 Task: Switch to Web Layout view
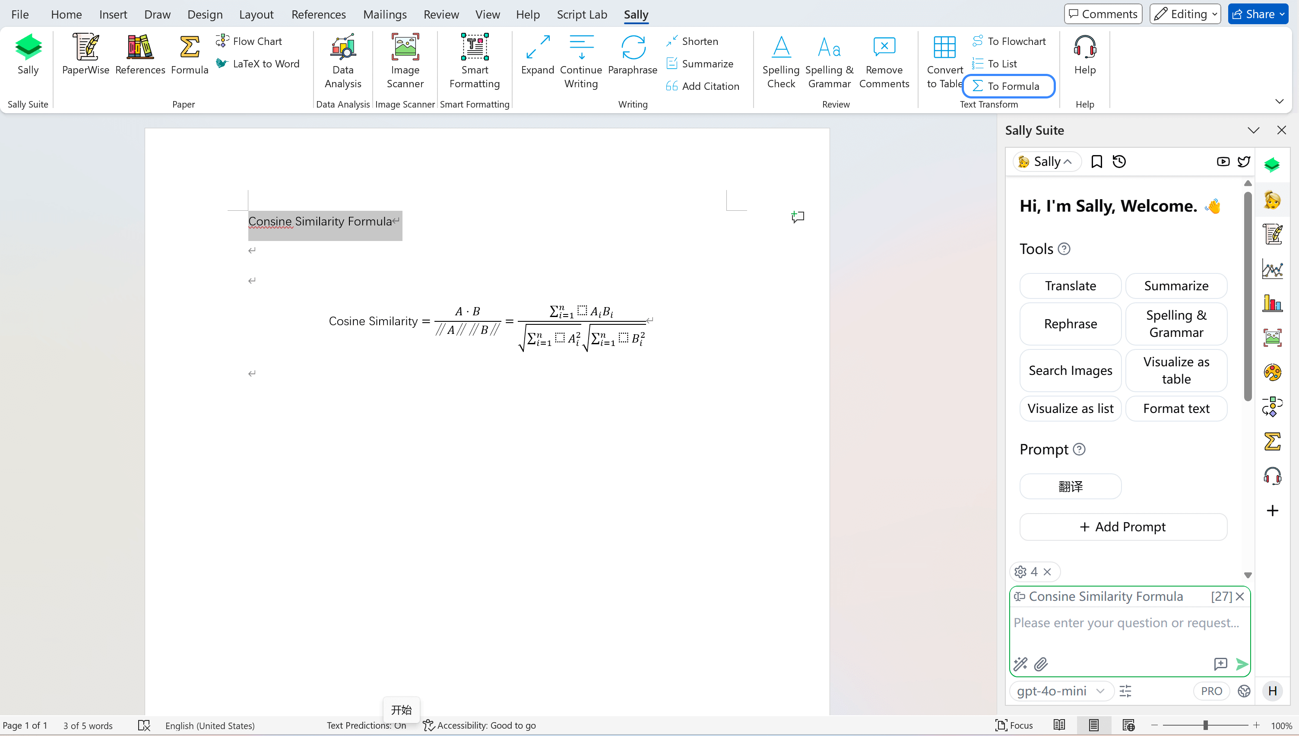pos(1128,725)
